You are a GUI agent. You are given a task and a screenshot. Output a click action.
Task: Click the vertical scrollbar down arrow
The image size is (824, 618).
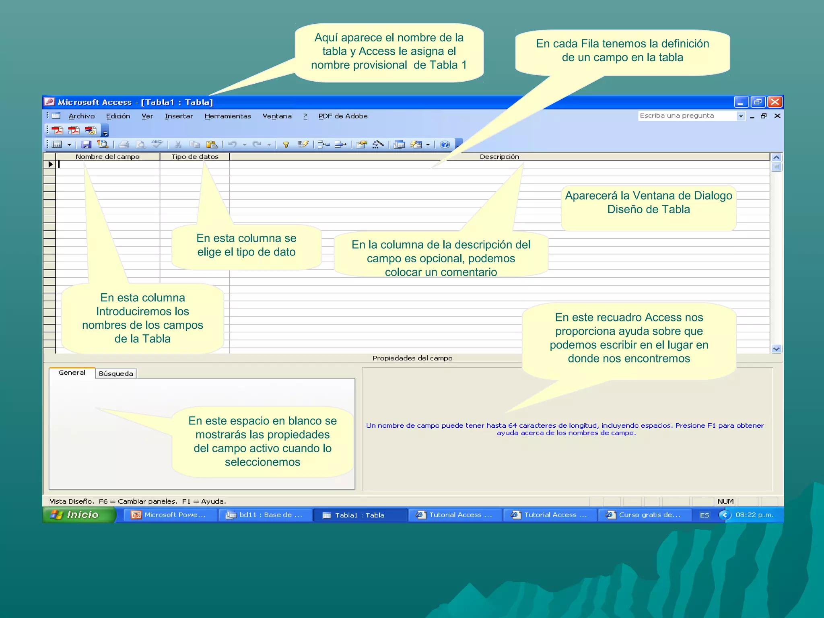[776, 349]
